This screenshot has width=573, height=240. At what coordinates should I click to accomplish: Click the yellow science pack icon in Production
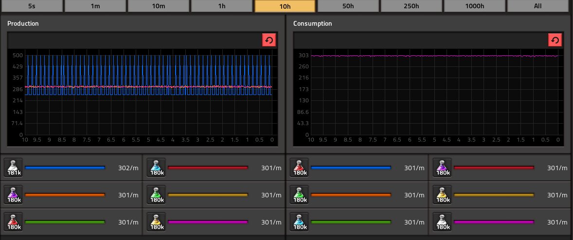157,222
